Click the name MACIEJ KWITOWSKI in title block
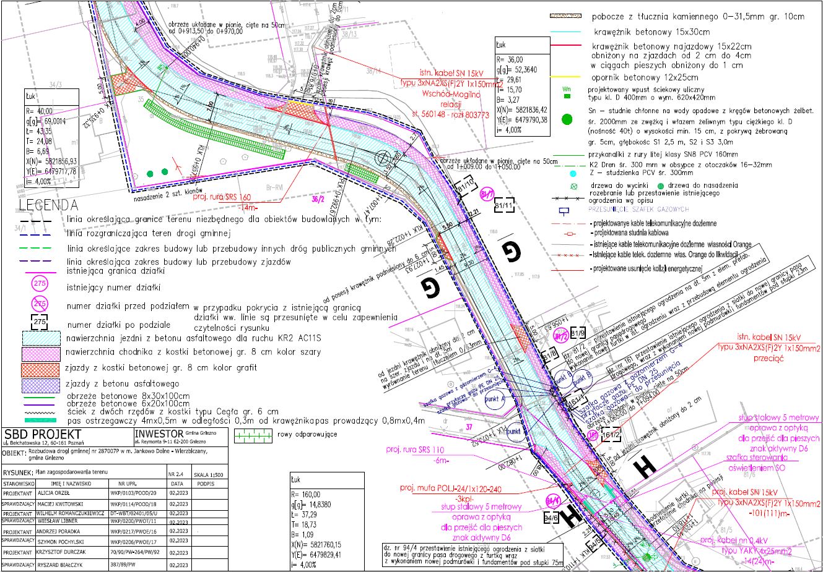823x572 pixels. (x=59, y=504)
